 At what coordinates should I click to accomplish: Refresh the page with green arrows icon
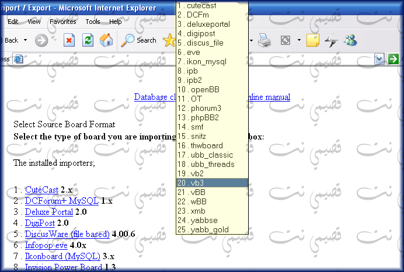(x=88, y=40)
